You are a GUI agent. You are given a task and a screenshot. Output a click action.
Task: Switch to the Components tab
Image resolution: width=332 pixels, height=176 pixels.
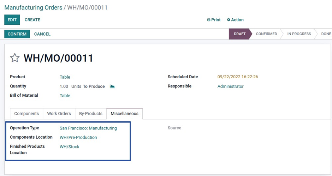pos(26,114)
